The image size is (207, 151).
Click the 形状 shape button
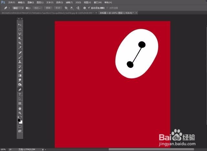pyautogui.click(x=58, y=8)
